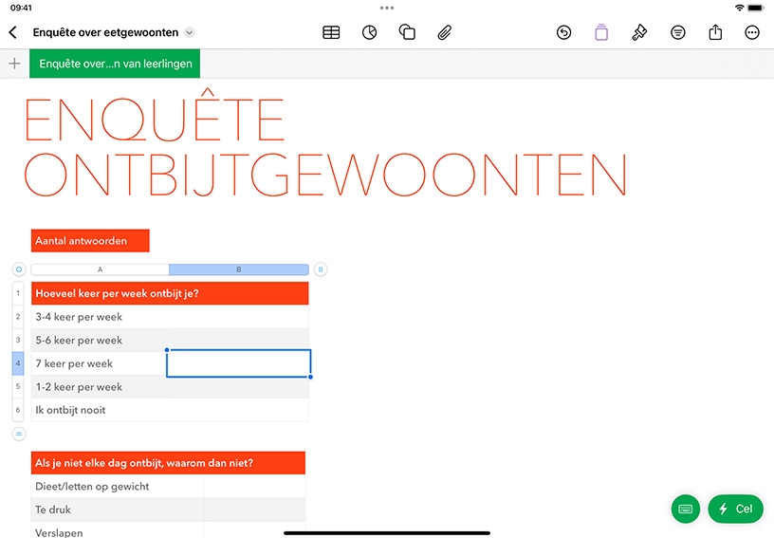Show the keyboard with the green keyboard button
Viewport: 774px width, 538px height.
click(686, 509)
